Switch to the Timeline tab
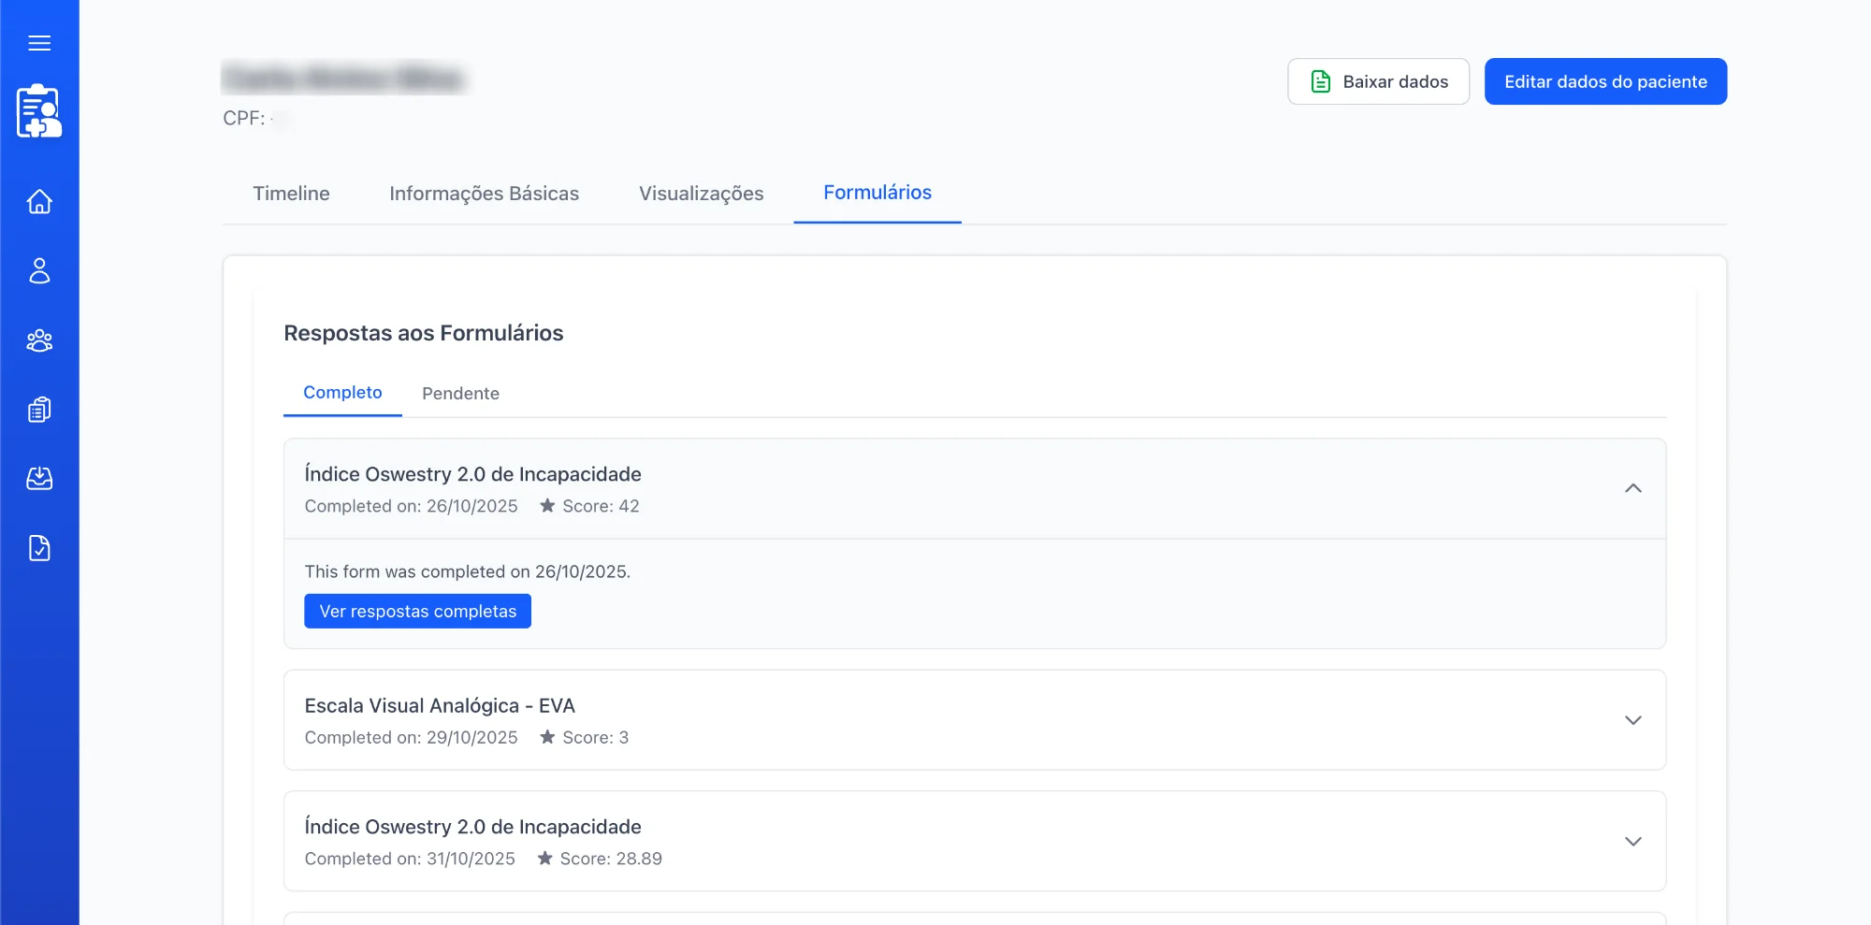The image size is (1871, 925). point(291,194)
